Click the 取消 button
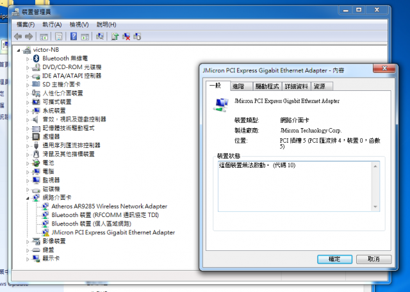This screenshot has height=292, width=410. click(x=373, y=259)
